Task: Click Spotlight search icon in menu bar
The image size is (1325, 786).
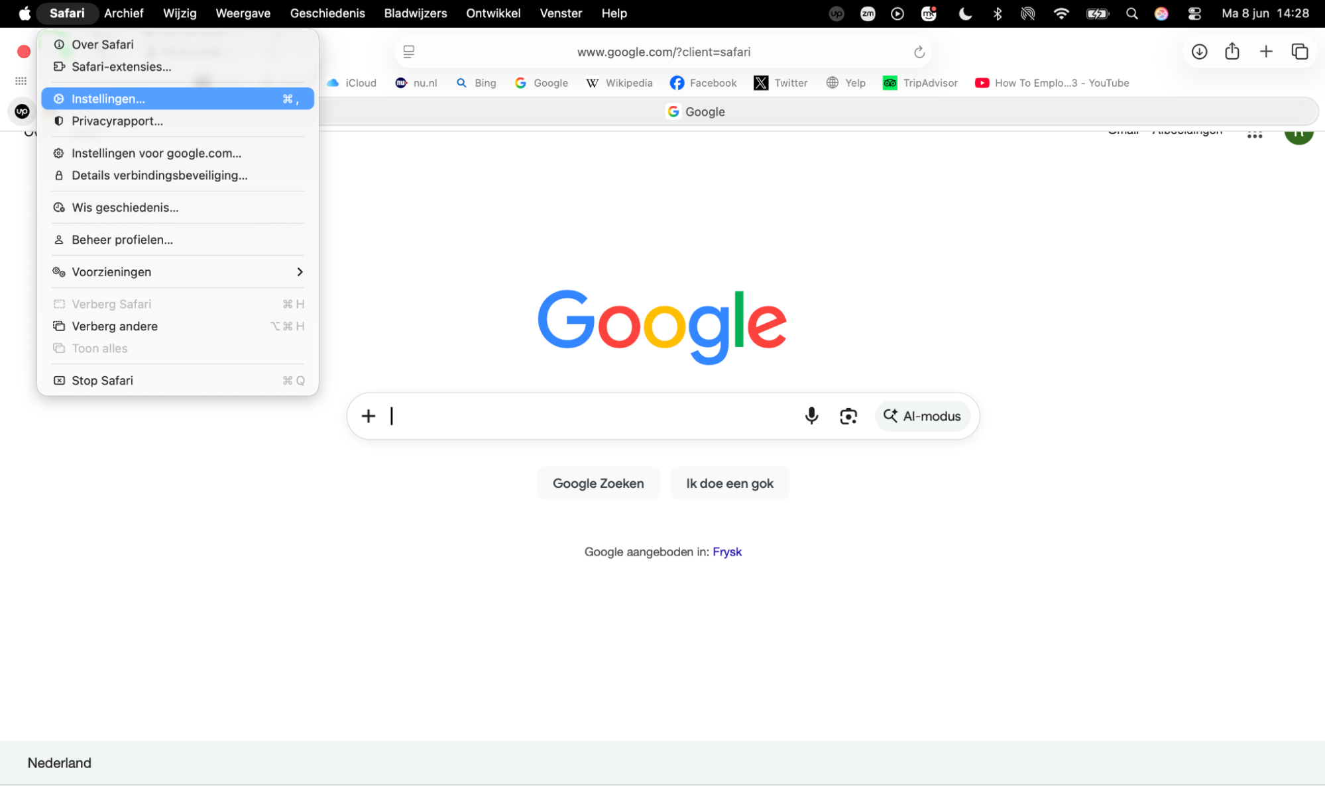Action: click(x=1131, y=13)
